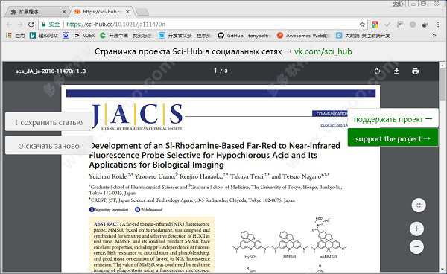
Task: View the secure site lock info
Action: click(x=51, y=25)
